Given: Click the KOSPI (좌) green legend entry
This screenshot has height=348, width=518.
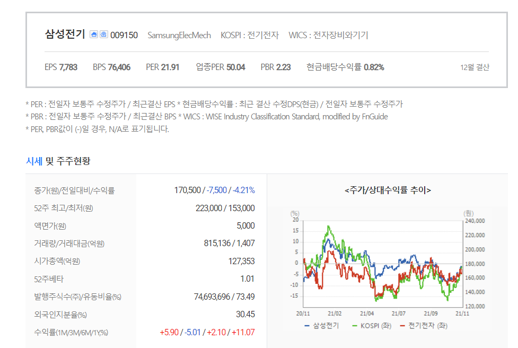Looking at the screenshot, I should pyautogui.click(x=372, y=326).
